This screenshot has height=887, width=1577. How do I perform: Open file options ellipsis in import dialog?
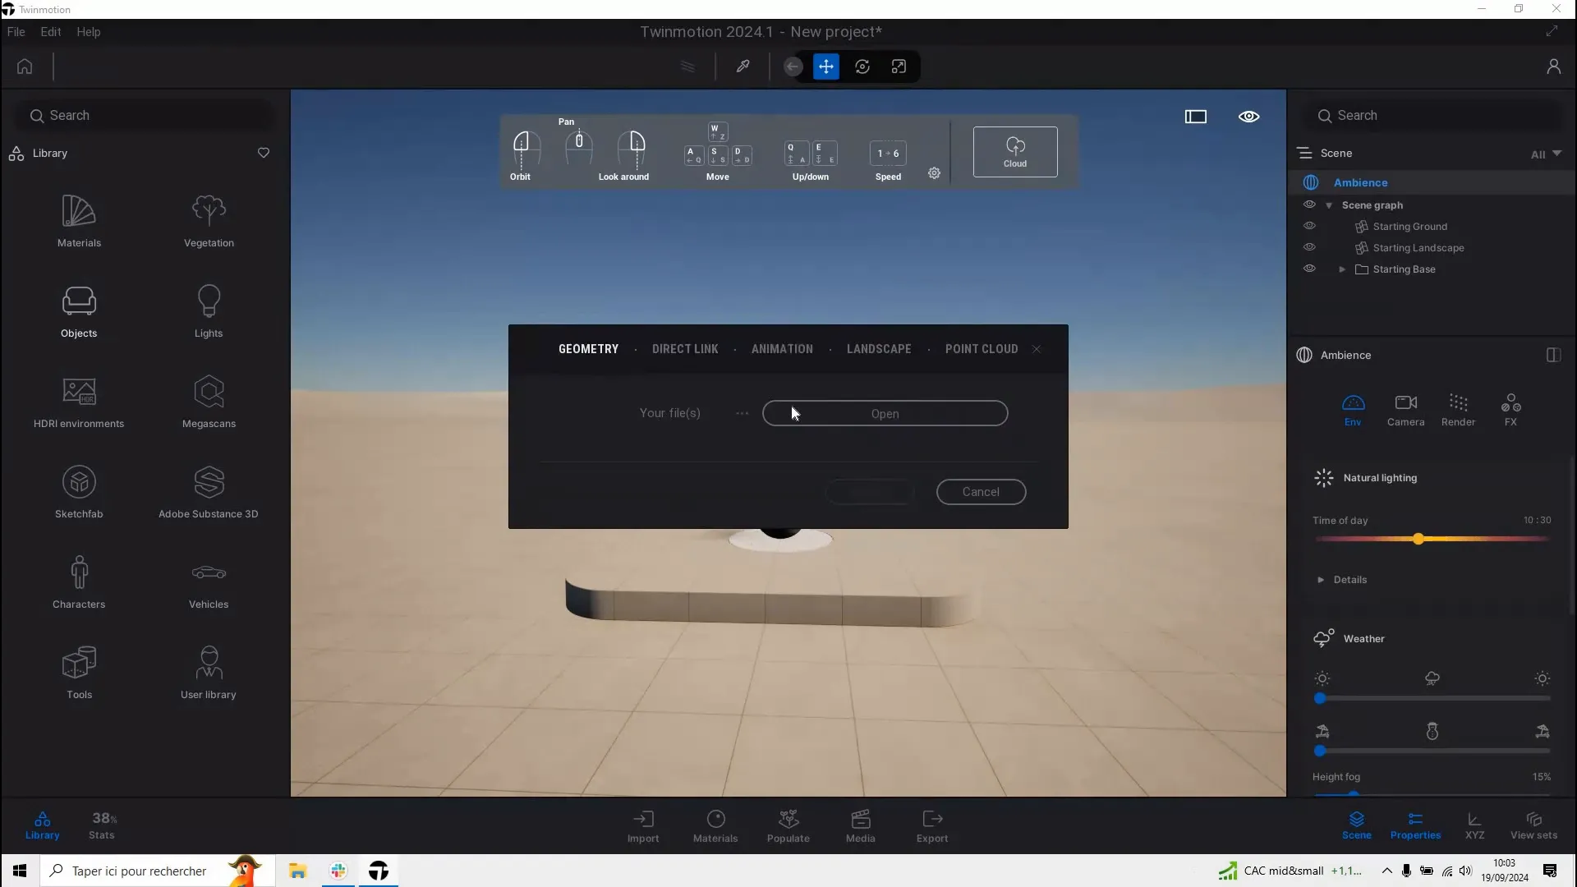pyautogui.click(x=743, y=413)
